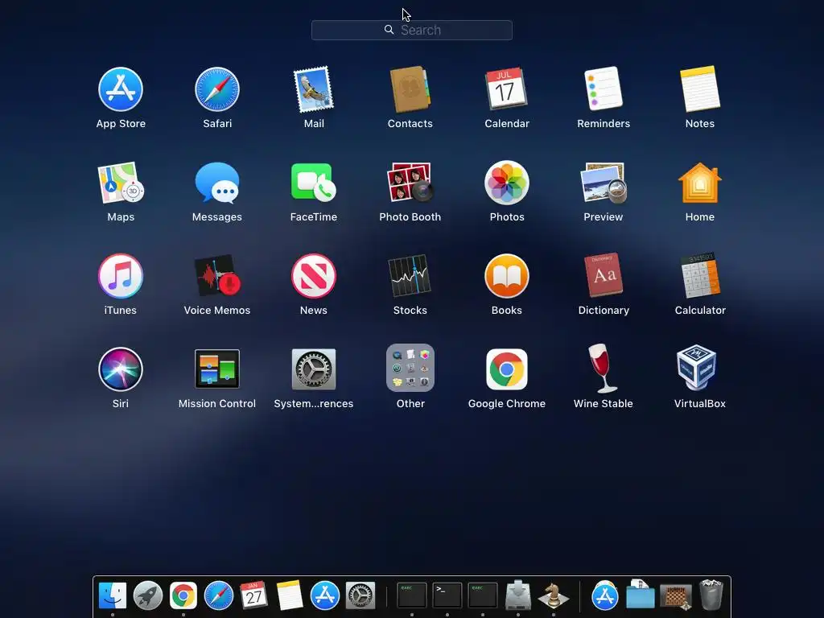The image size is (824, 618).
Task: Open the installer drive icon in the Dock
Action: tap(518, 595)
